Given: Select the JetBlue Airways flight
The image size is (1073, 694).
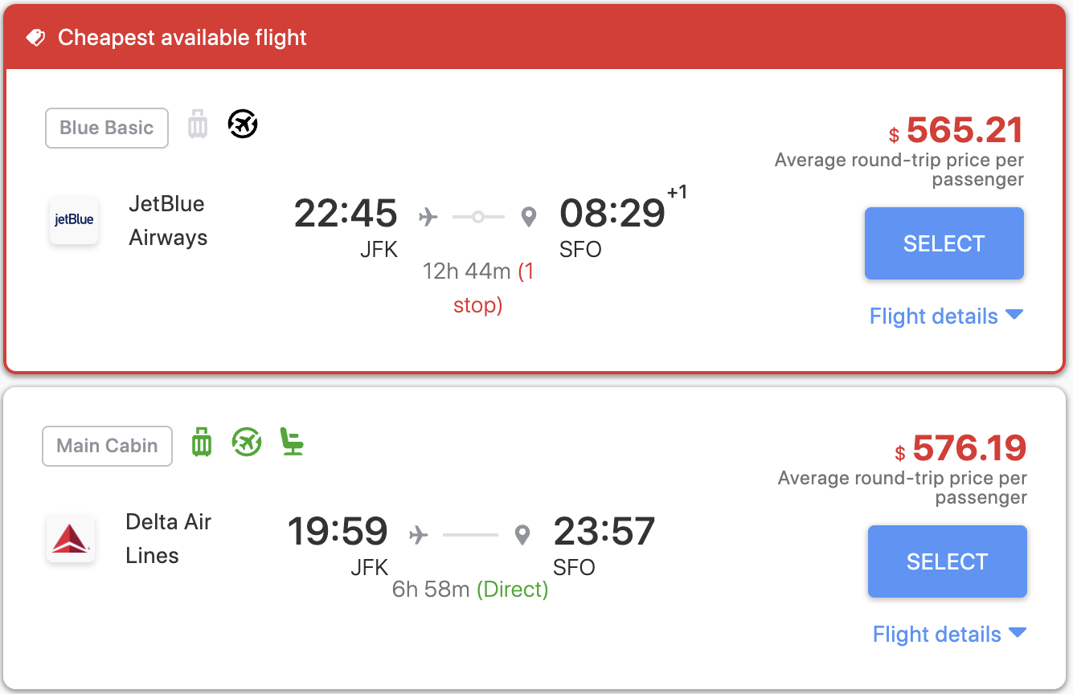Looking at the screenshot, I should click(944, 243).
